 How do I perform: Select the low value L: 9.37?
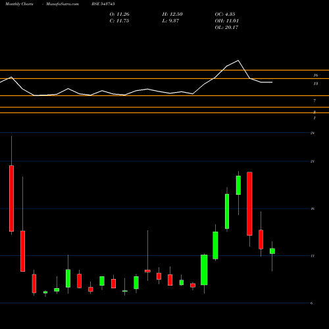click(170, 21)
